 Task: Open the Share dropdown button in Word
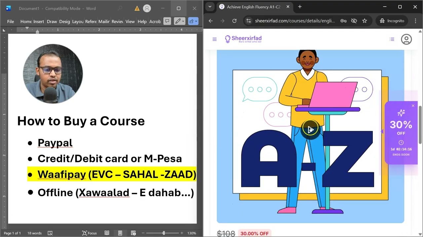[193, 21]
